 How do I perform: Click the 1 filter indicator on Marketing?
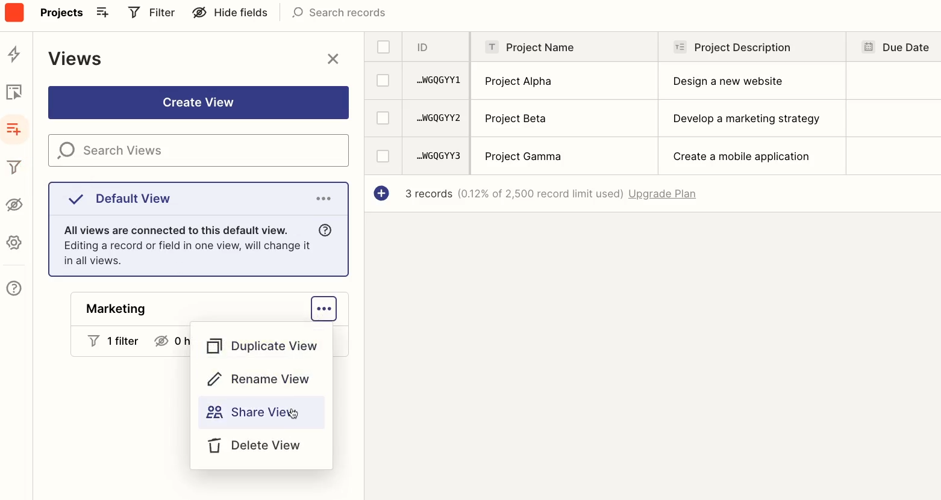[113, 341]
